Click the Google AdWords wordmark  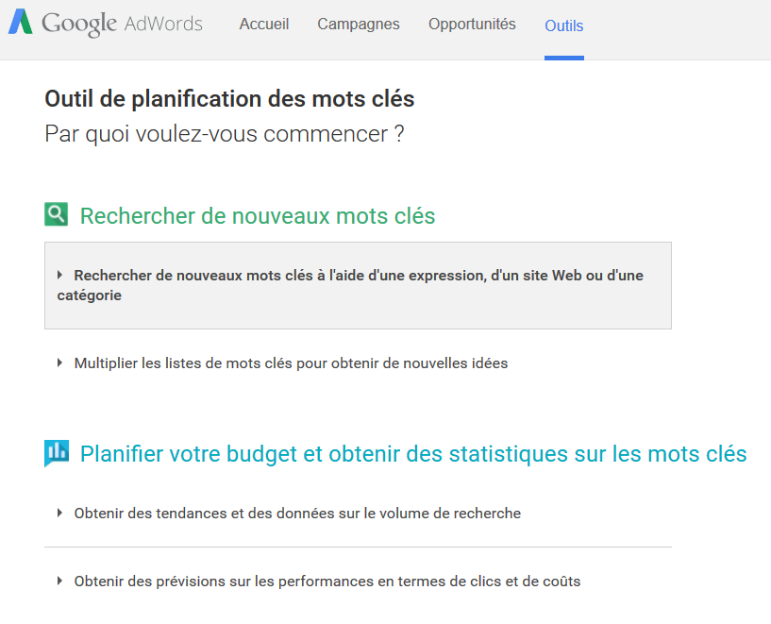pos(122,24)
